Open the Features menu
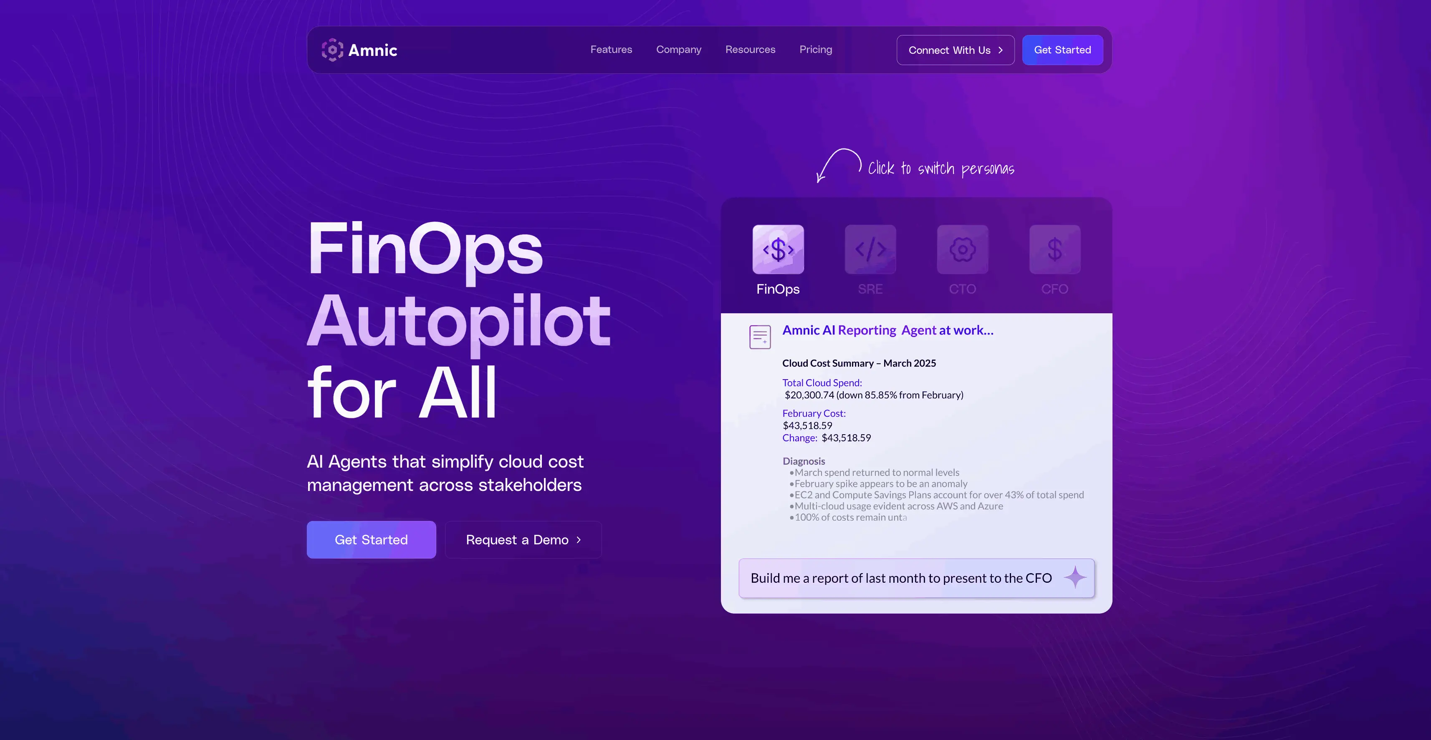The height and width of the screenshot is (740, 1431). tap(611, 49)
